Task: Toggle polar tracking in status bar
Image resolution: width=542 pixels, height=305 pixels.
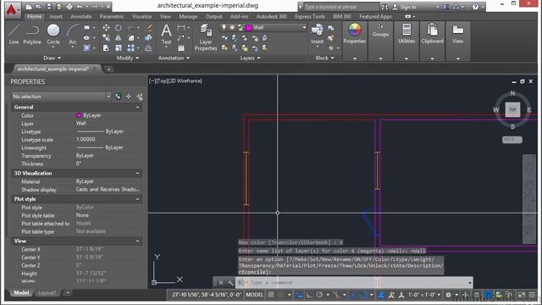Action: coord(320,295)
